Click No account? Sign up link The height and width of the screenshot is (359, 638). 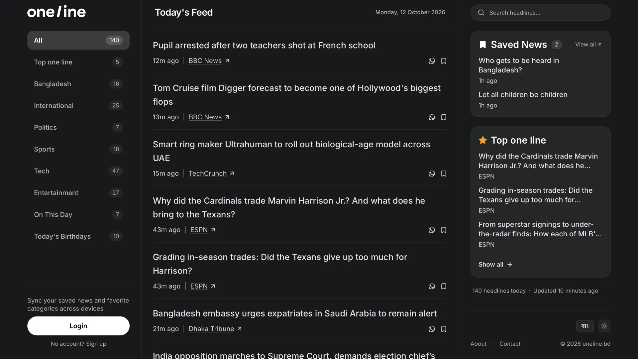pos(78,344)
